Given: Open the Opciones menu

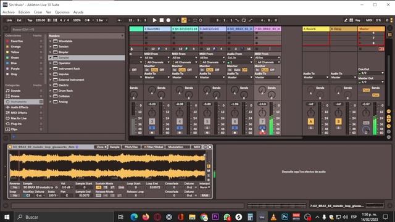Looking at the screenshot, I should click(62, 12).
